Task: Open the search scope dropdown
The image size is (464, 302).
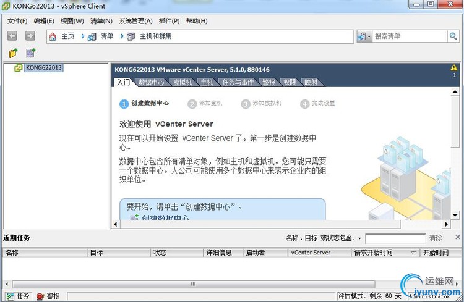Action: pyautogui.click(x=364, y=36)
